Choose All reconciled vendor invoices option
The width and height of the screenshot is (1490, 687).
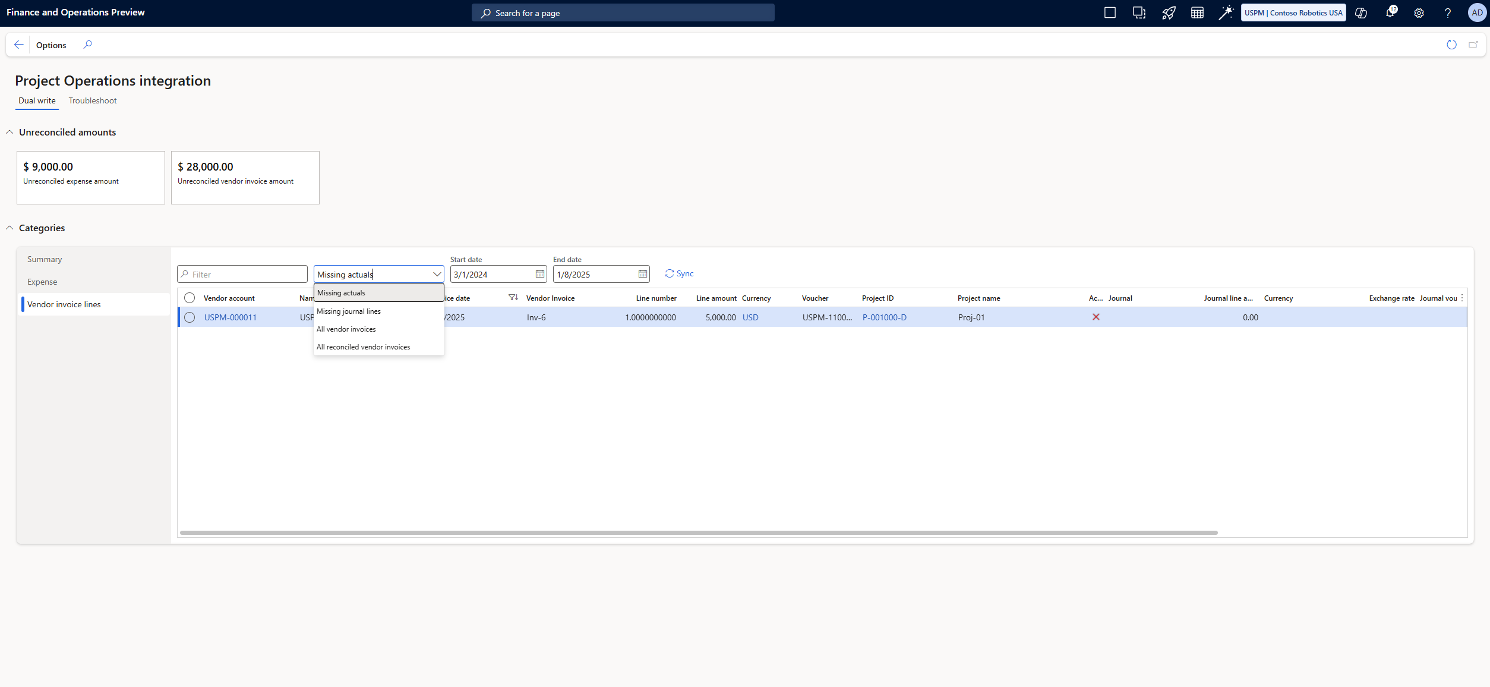tap(378, 346)
